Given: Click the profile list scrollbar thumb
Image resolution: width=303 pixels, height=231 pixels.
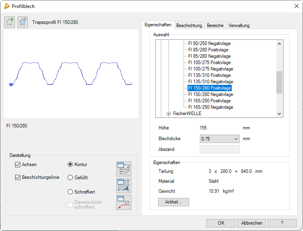Looking at the screenshot, I should [x=279, y=82].
